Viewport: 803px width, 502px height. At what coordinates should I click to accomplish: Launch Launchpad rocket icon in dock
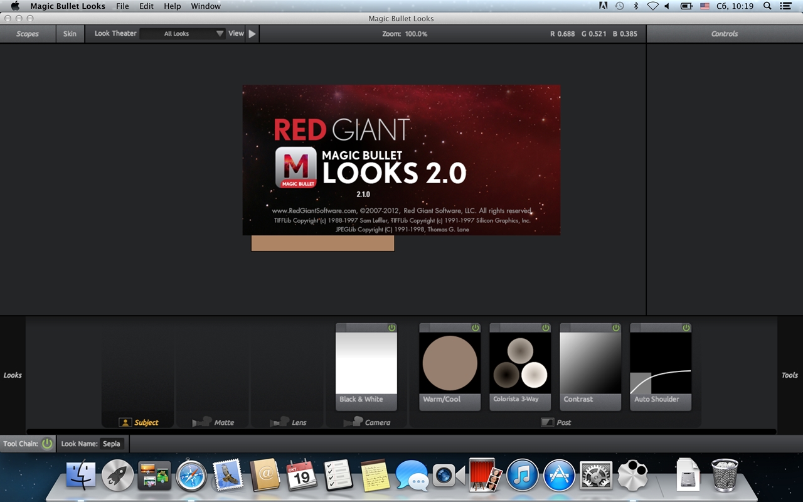point(118,476)
